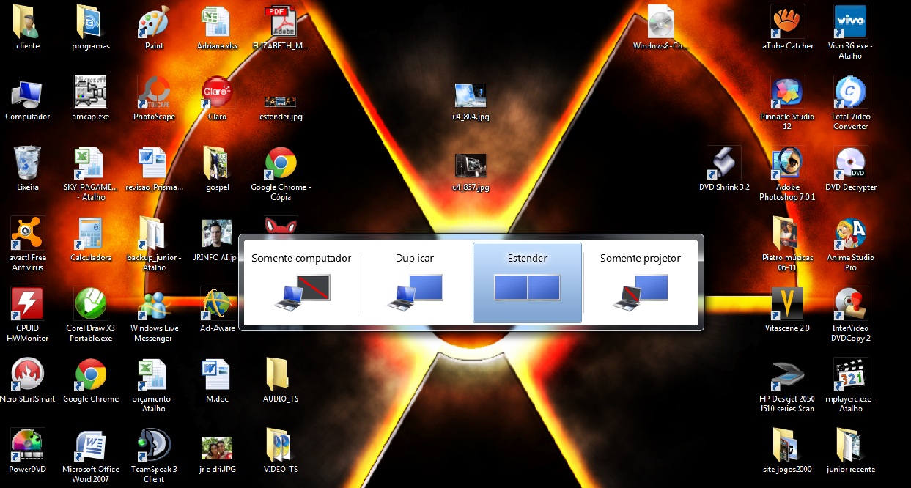Screen dimensions: 911x488
Task: Select the Somente computador display option
Action: [x=301, y=282]
